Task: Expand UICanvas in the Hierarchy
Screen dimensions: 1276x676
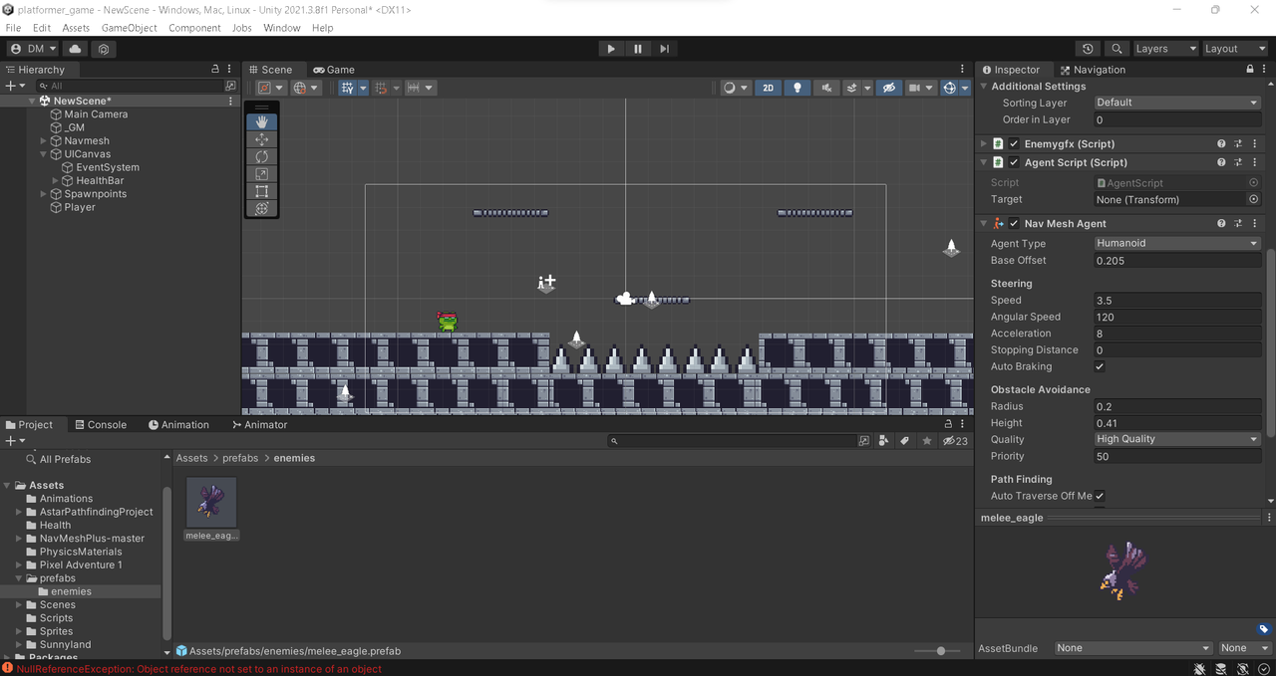Action: click(44, 154)
